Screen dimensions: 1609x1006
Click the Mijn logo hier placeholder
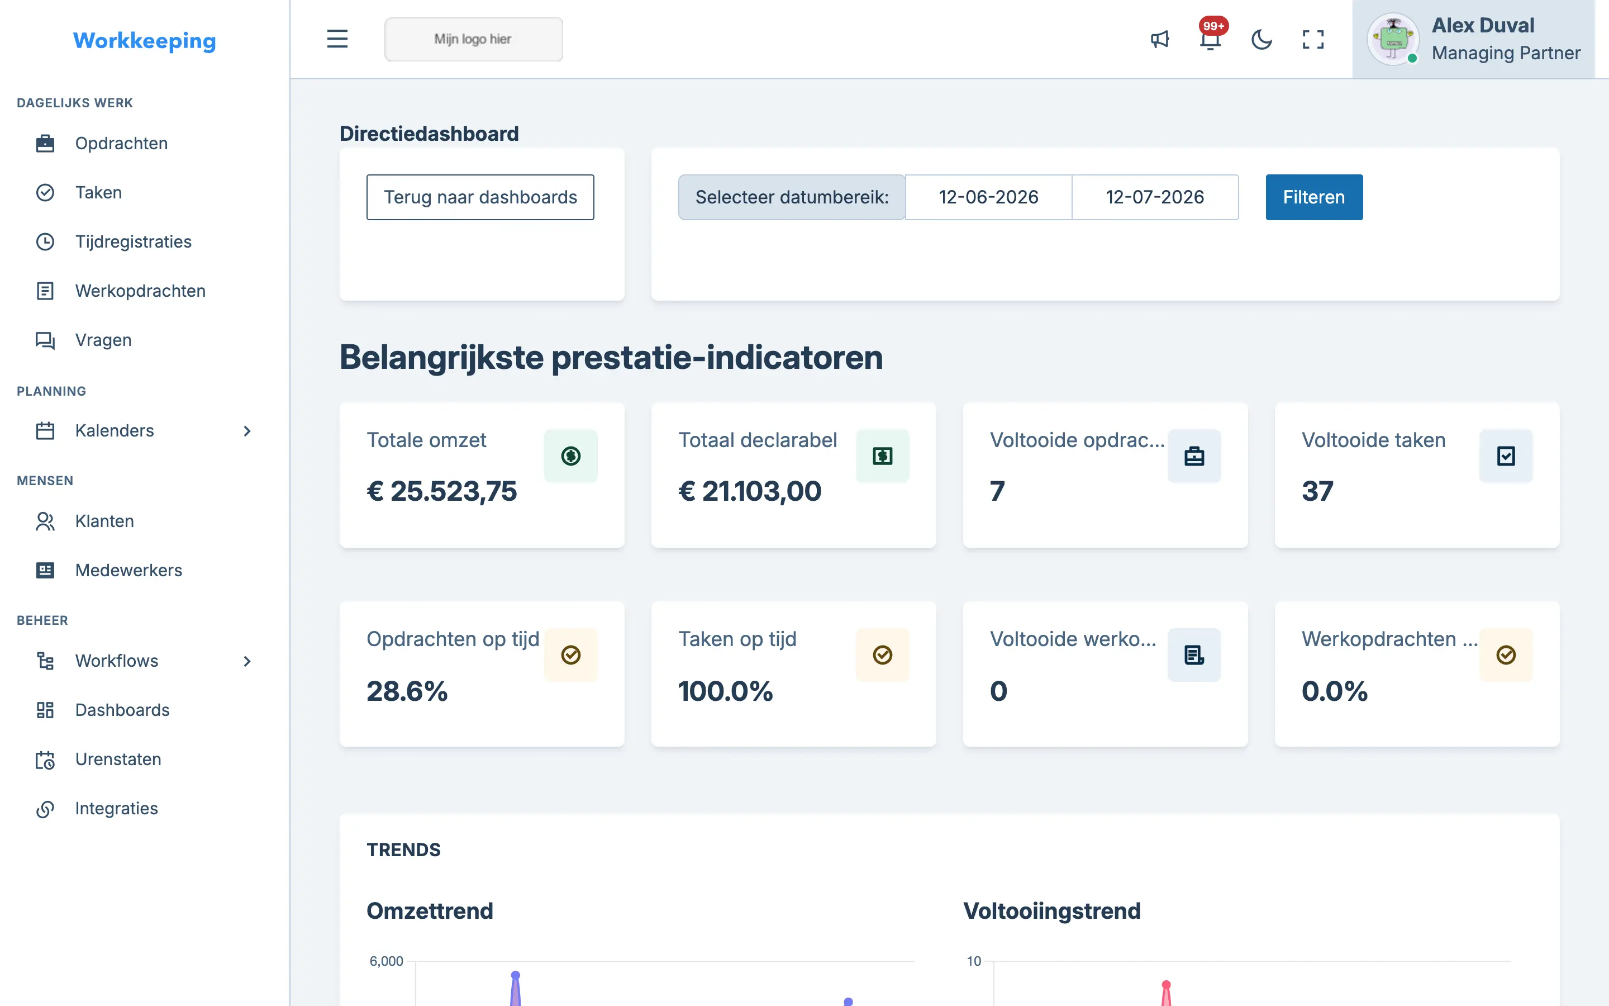(x=473, y=39)
